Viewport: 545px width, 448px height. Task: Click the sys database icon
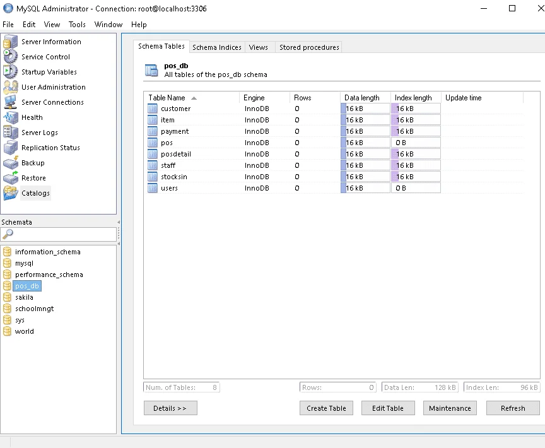(7, 320)
